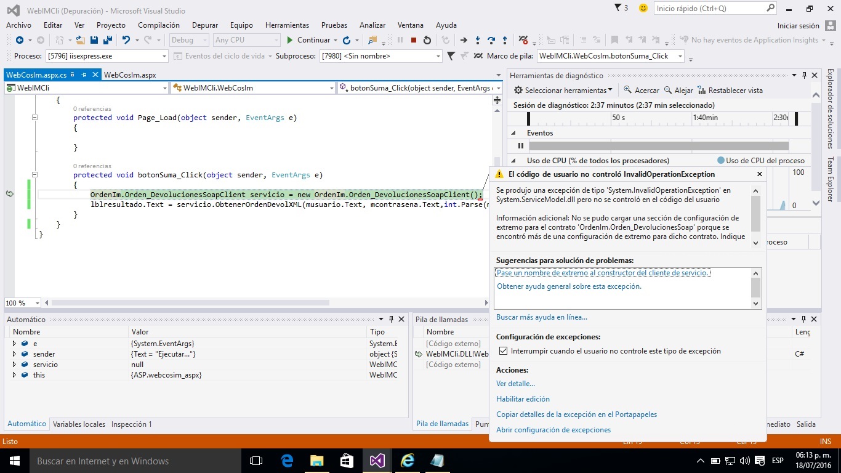The image size is (841, 473).
Task: Click 'Obtener ayuda general sobre esta excepción' link
Action: point(569,286)
